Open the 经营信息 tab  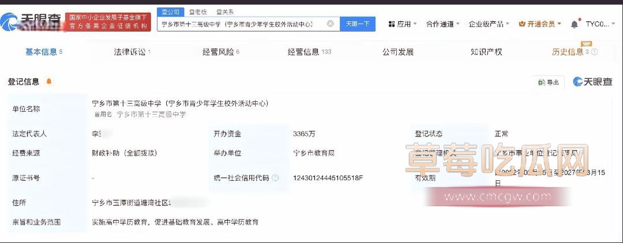[x=309, y=52]
